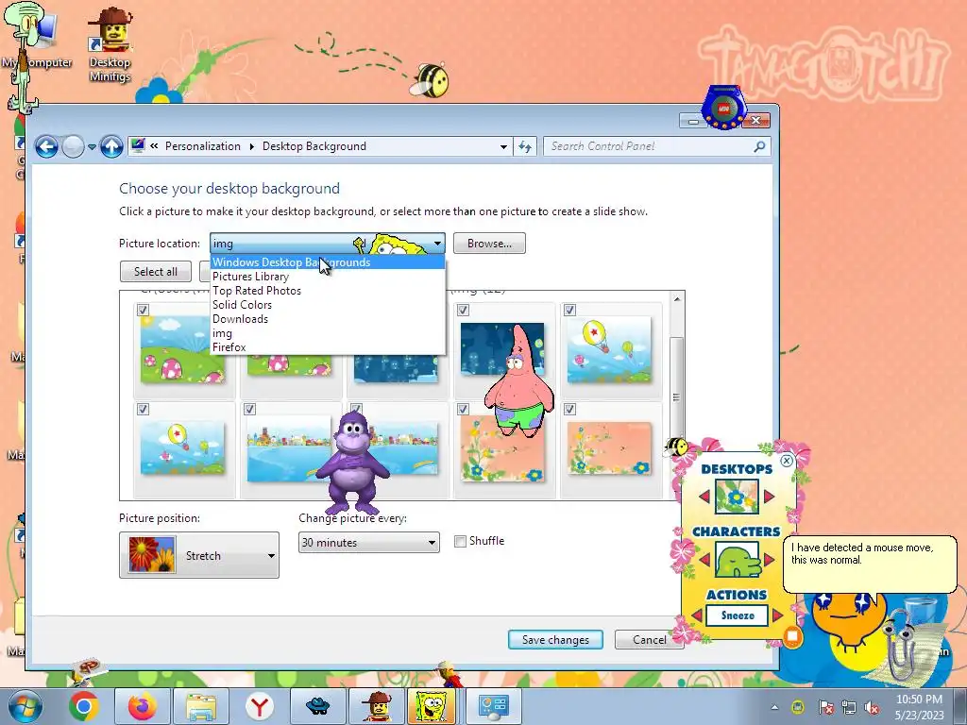Screen dimensions: 967x725
Task: Choose img from the location list
Action: [328, 333]
